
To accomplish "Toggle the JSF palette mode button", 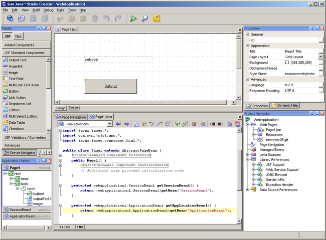I will (8, 37).
